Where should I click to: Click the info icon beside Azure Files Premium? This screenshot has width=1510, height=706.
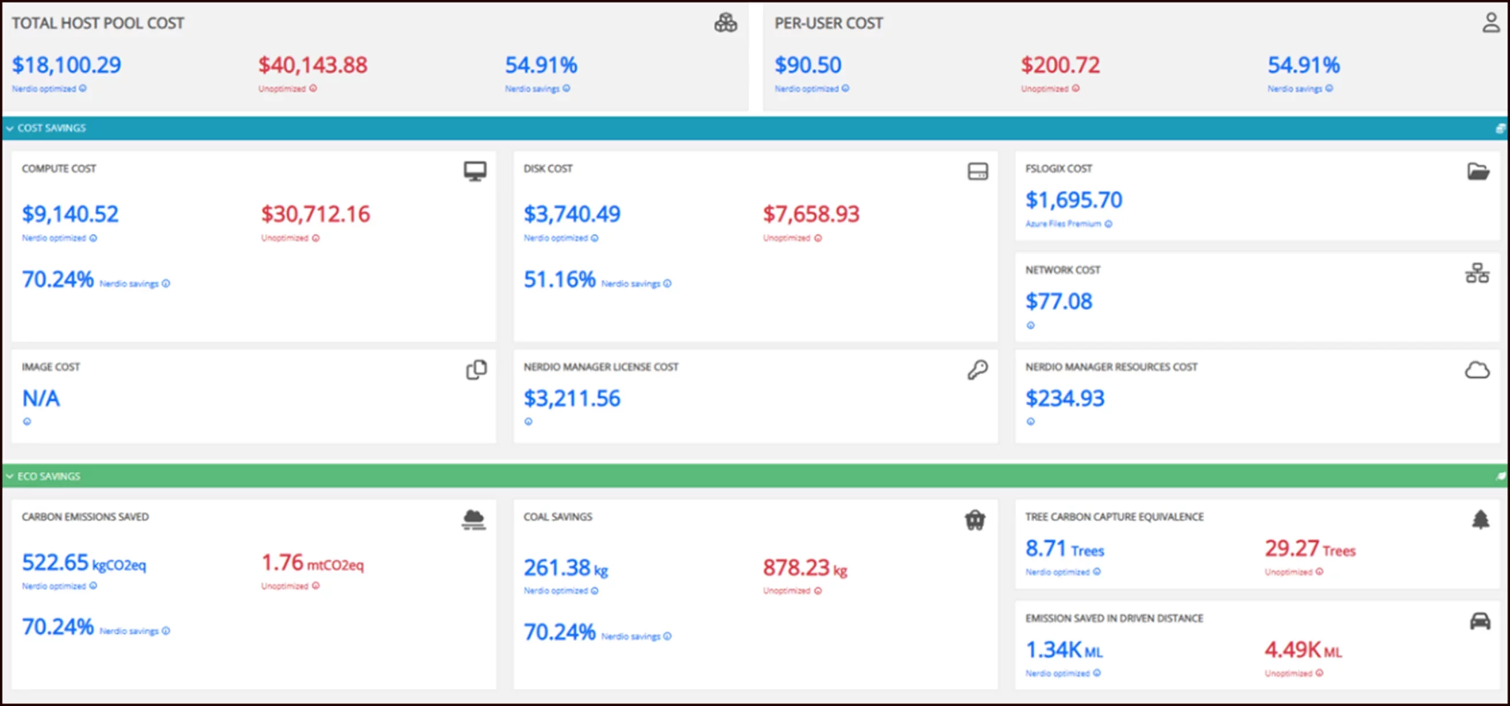point(1108,224)
